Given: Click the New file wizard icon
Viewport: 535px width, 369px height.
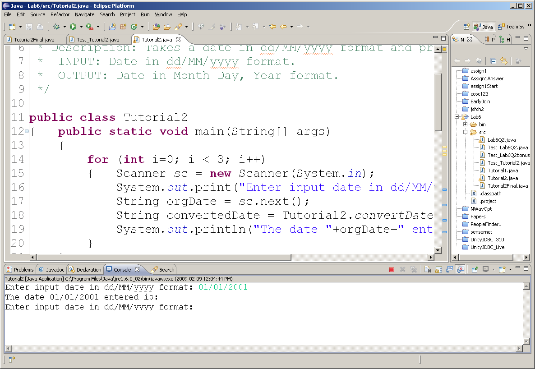Looking at the screenshot, I should 12,27.
